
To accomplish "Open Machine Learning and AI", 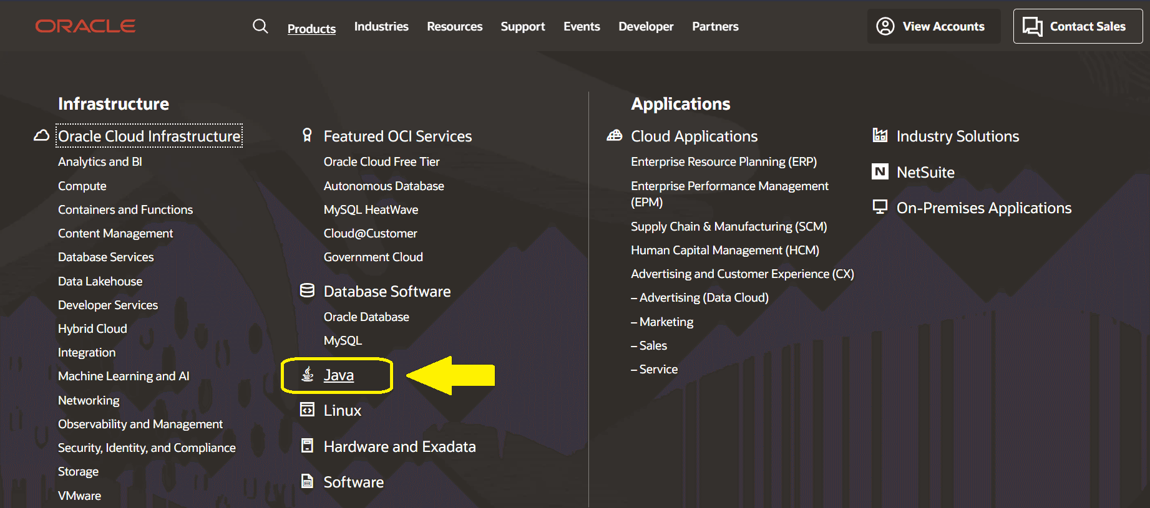I will 124,376.
